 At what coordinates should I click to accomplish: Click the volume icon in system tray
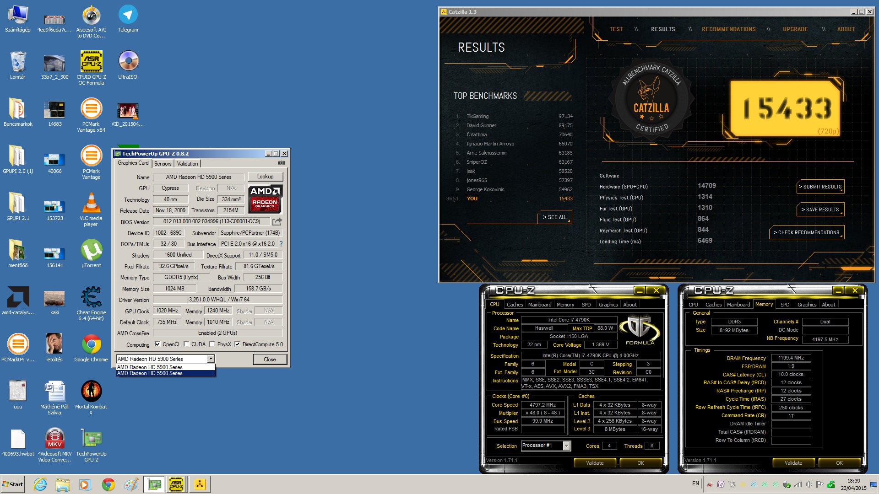point(809,484)
